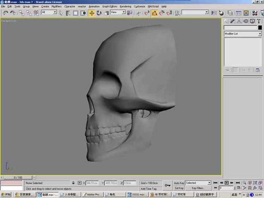Toggle the 3D Snaps button
The height and width of the screenshot is (198, 264).
pos(147,13)
